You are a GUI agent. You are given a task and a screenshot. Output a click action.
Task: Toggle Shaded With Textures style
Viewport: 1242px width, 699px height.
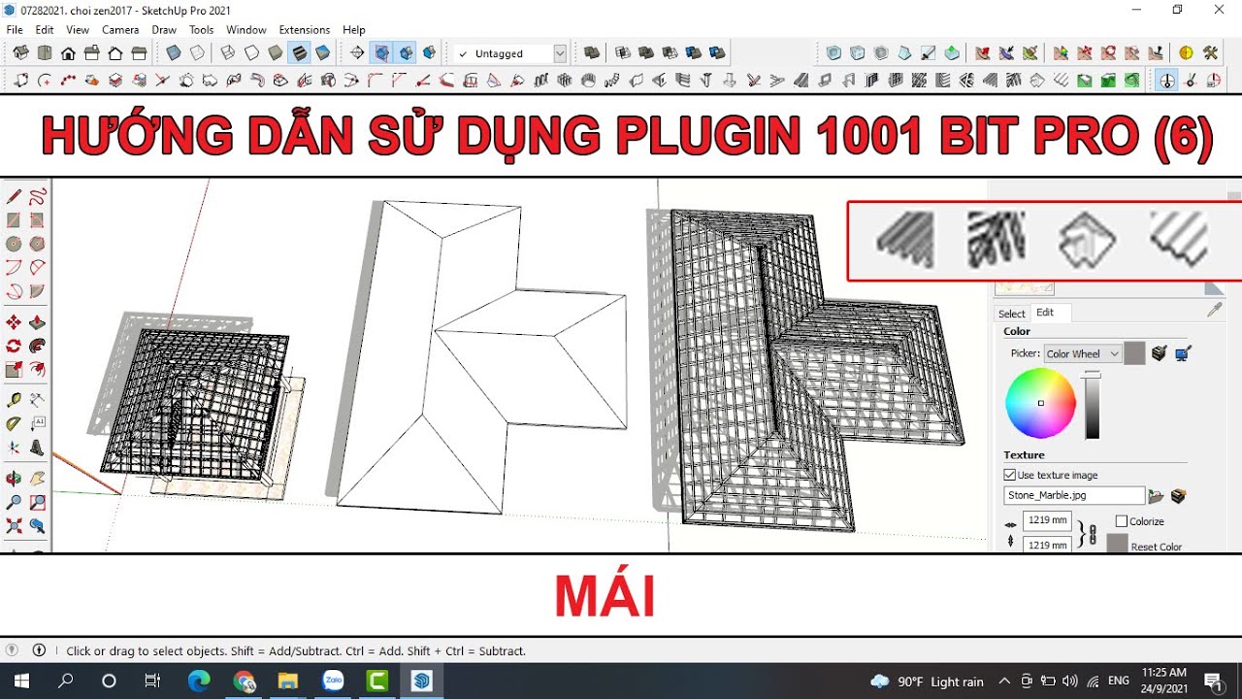point(299,53)
